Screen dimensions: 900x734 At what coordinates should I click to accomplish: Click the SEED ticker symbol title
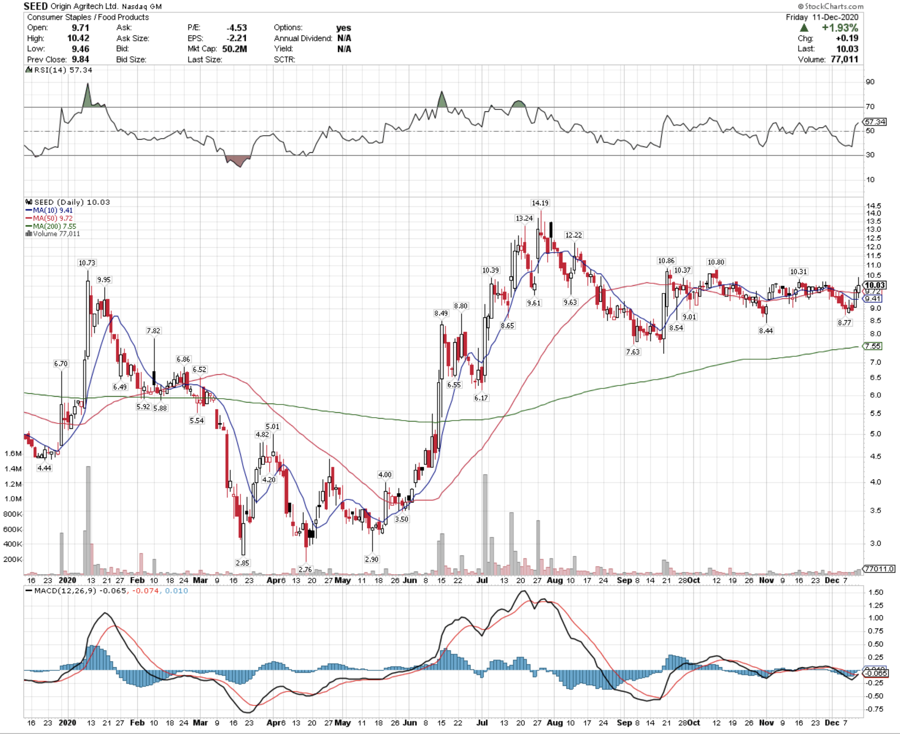36,6
